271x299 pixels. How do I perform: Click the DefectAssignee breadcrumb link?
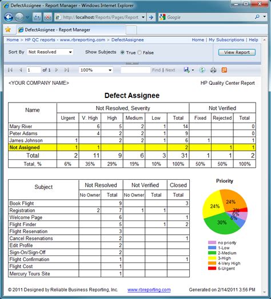point(127,40)
